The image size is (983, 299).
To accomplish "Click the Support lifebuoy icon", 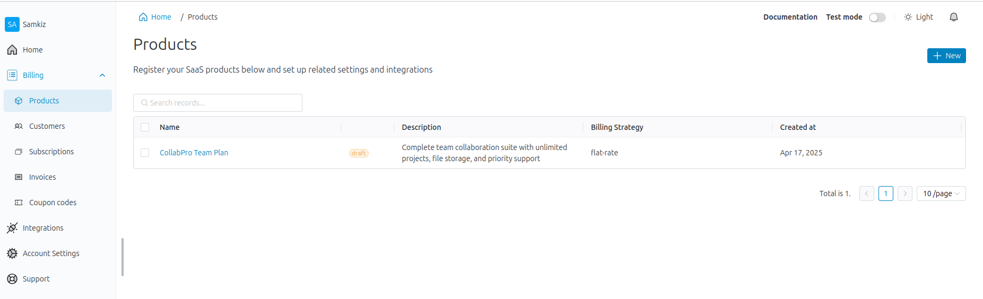I will tap(12, 279).
